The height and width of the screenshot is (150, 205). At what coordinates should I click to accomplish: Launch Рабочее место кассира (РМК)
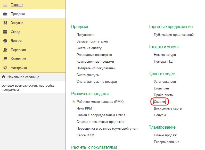(x=100, y=102)
